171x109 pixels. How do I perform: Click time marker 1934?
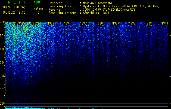coord(67,23)
